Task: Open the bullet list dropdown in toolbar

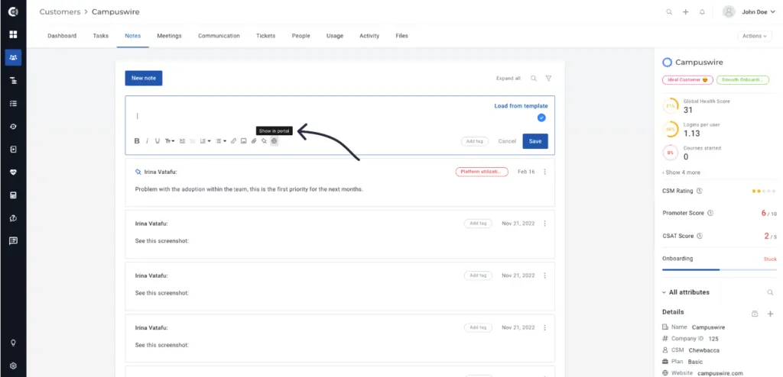Action: click(221, 141)
